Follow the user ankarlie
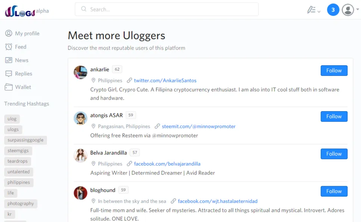Viewport: 361px width, 222px height. click(x=334, y=71)
